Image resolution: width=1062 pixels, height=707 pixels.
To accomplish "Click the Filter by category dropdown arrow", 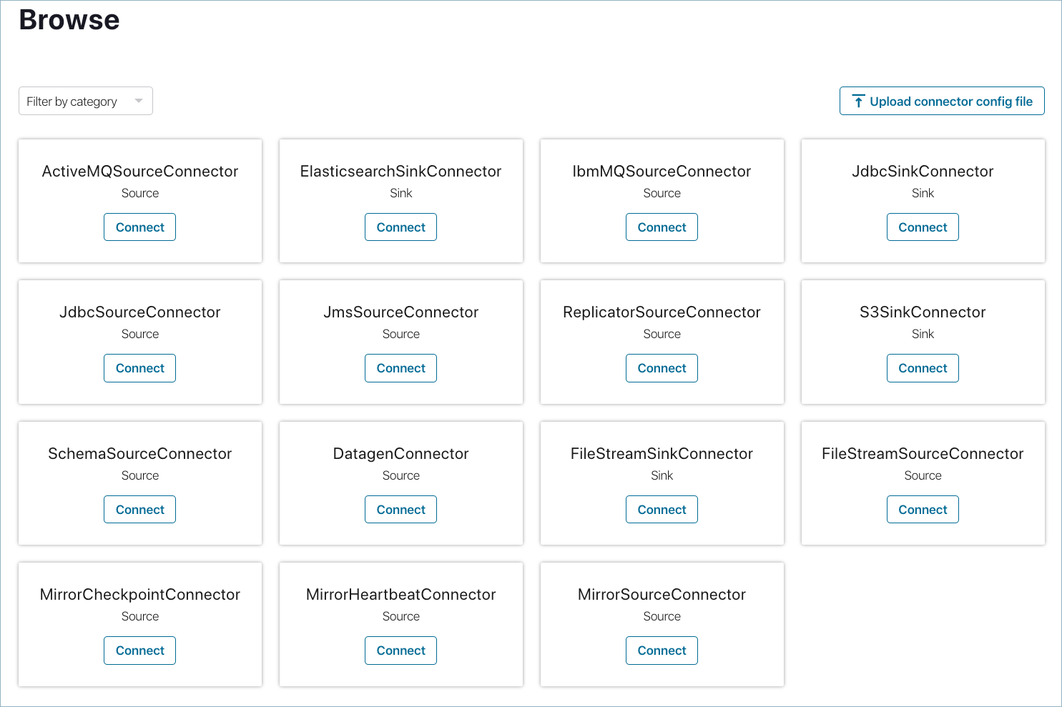I will coord(139,101).
